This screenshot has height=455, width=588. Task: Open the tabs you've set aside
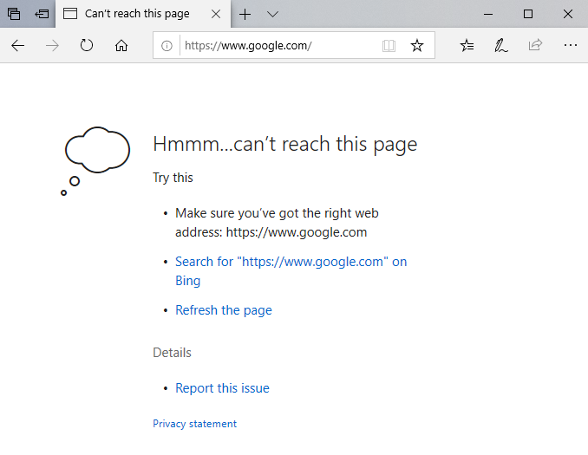coord(14,14)
